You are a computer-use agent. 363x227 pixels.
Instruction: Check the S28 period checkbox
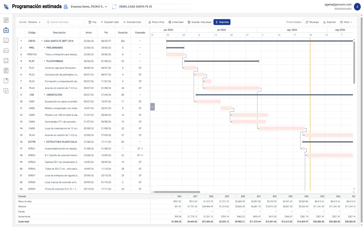pyautogui.click(x=207, y=196)
